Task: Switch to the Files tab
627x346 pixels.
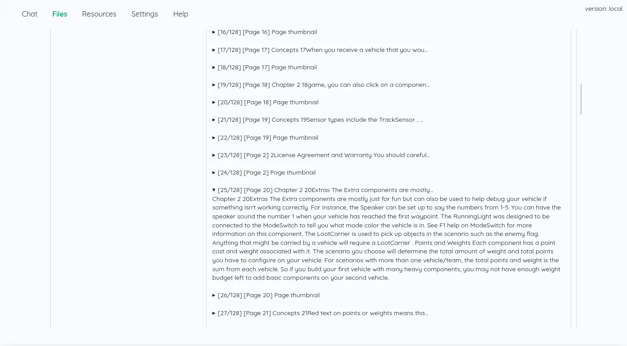Action: (x=60, y=14)
